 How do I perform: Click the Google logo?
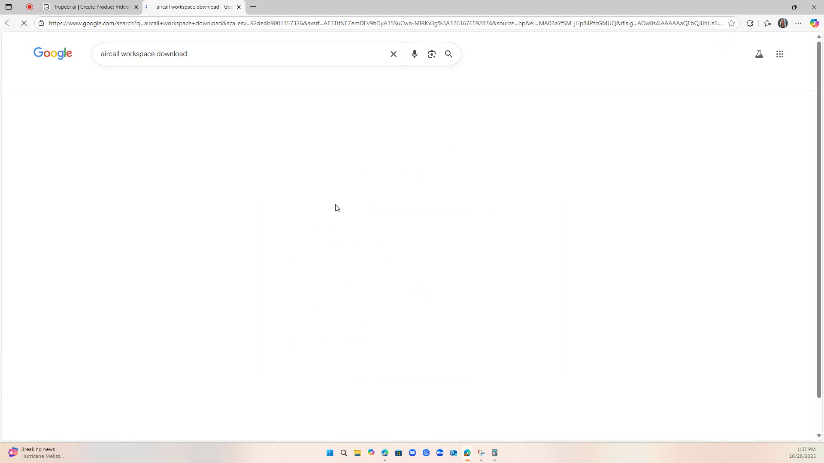pyautogui.click(x=53, y=53)
